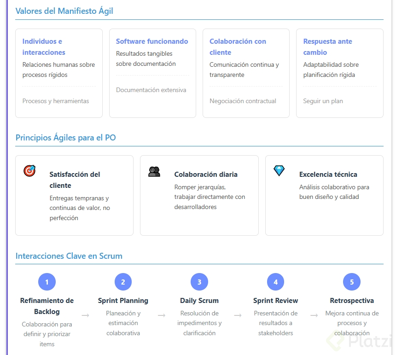Click the diamond icon beside Excelencia técnica
This screenshot has width=396, height=355.
(279, 171)
